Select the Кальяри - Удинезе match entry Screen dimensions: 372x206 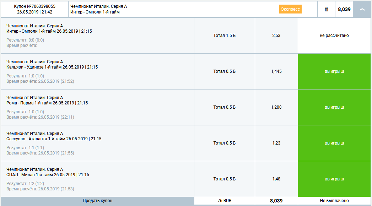[52, 67]
